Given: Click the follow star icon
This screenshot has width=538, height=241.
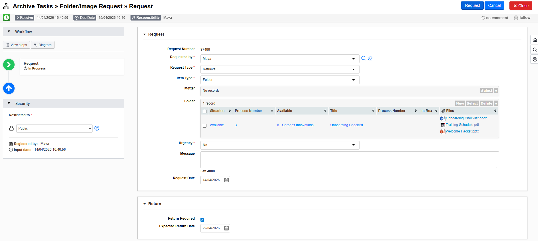Looking at the screenshot, I should [x=516, y=18].
